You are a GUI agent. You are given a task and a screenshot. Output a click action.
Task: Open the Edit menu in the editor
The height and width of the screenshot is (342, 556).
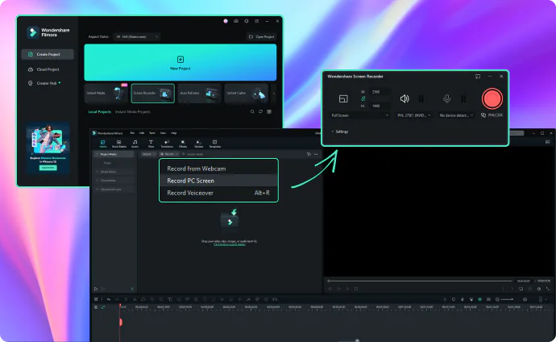142,133
